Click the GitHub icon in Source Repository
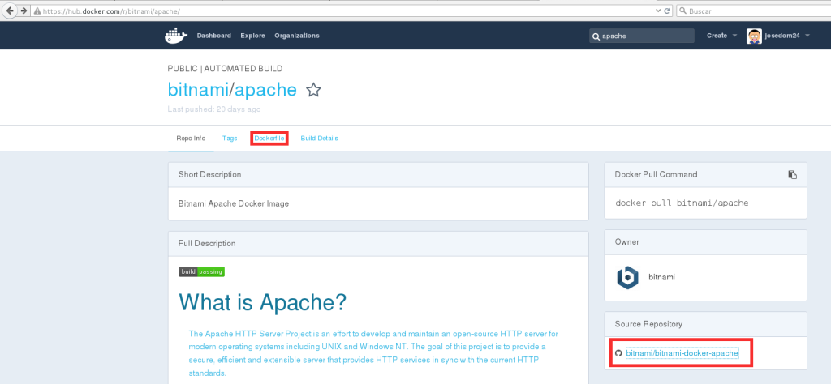Viewport: 831px width, 384px height. click(618, 352)
